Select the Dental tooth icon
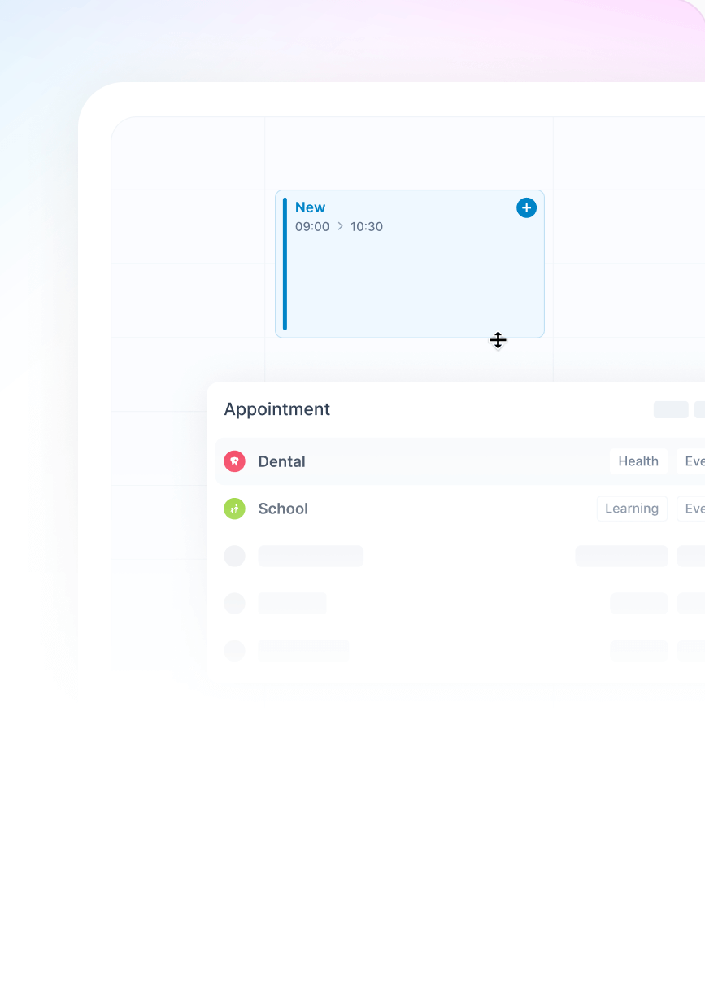Screen dimensions: 705x1000 (x=234, y=461)
